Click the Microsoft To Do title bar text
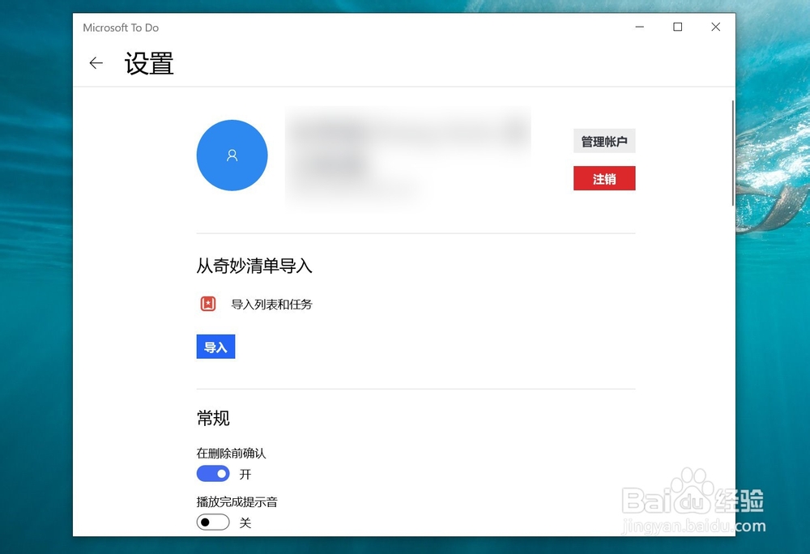 (x=121, y=27)
